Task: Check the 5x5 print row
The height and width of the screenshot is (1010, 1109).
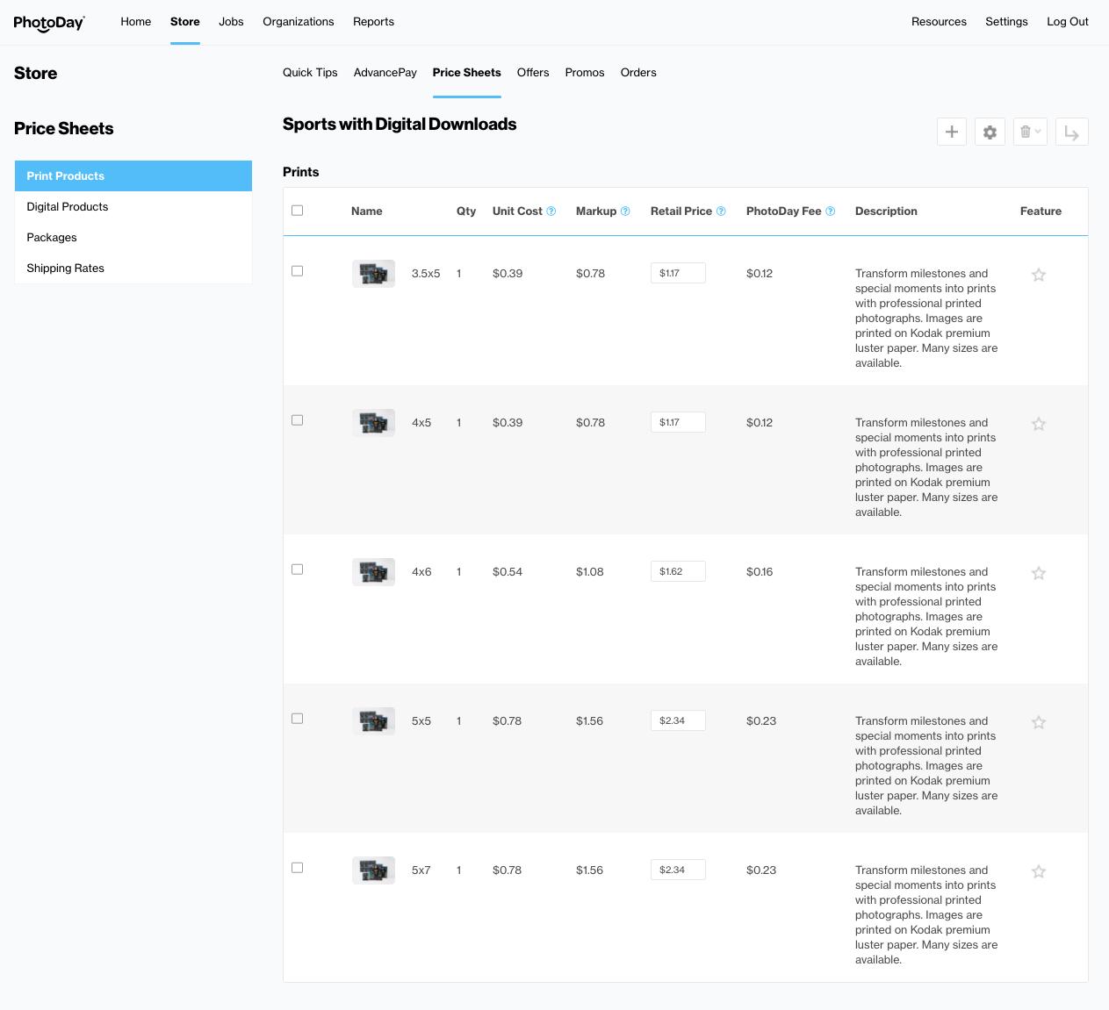Action: pos(298,719)
